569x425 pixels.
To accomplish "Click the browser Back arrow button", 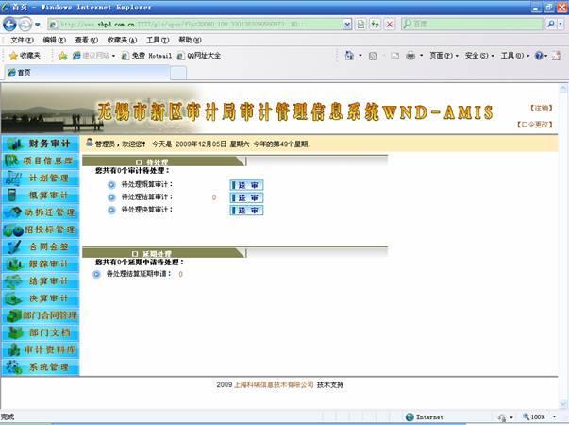I will tap(9, 25).
